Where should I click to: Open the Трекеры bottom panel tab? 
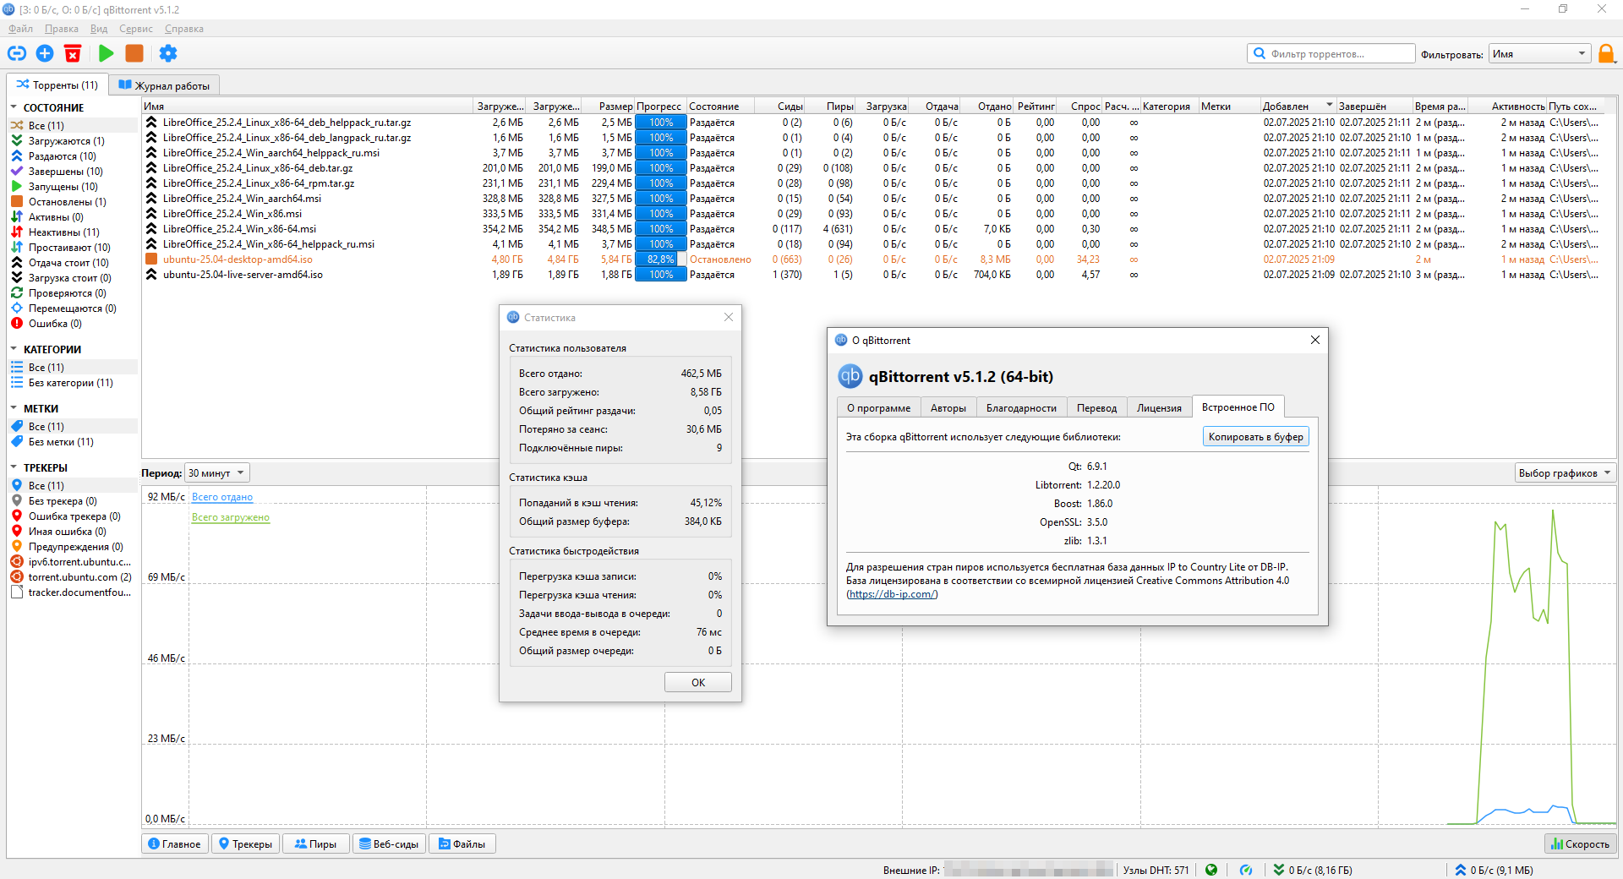245,844
